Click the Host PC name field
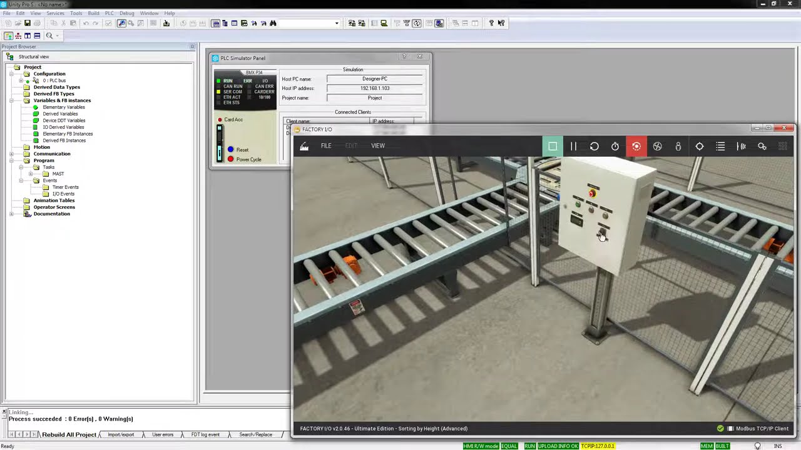 click(x=375, y=79)
